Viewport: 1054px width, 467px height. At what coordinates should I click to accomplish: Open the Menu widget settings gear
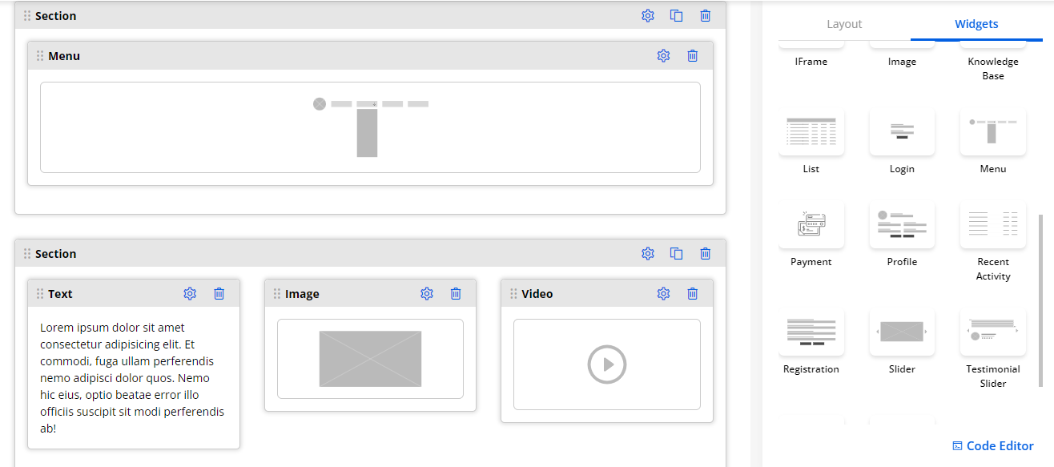click(x=663, y=56)
